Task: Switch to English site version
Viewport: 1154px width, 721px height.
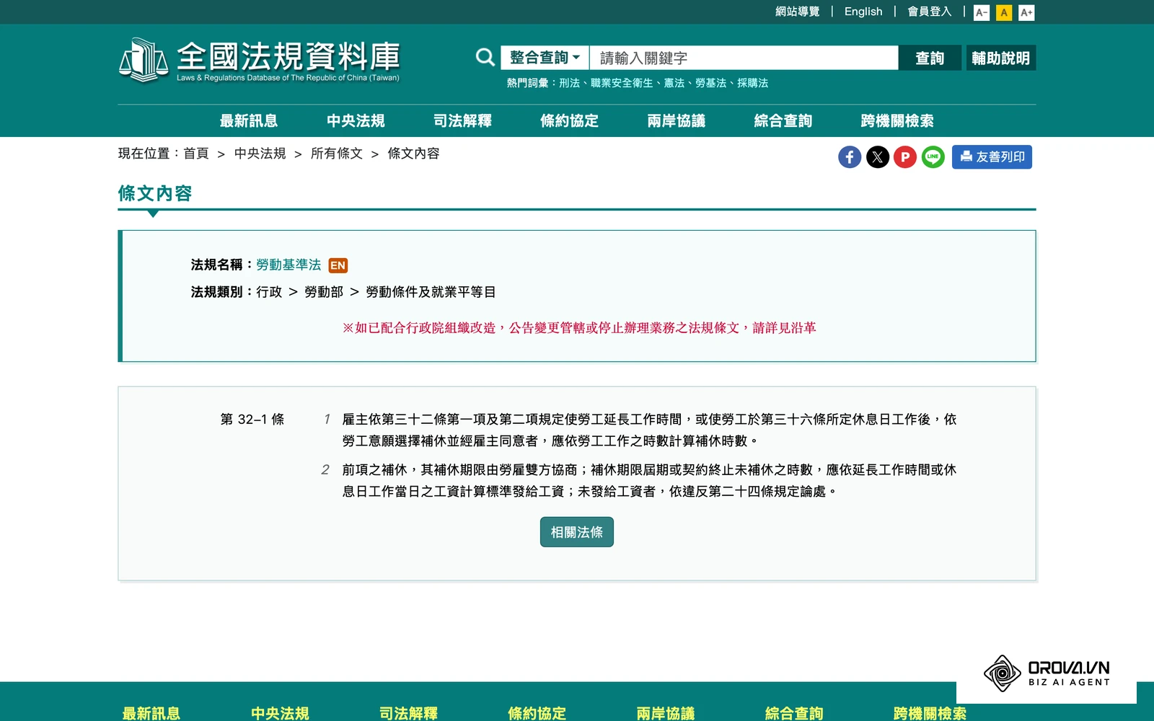Action: [863, 12]
